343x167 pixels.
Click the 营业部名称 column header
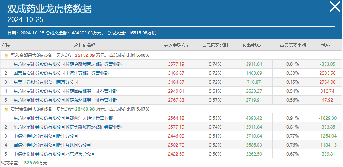[x=85, y=45]
